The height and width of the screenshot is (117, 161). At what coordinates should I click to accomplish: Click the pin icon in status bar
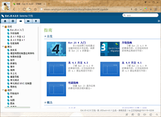pyautogui.click(x=127, y=115)
